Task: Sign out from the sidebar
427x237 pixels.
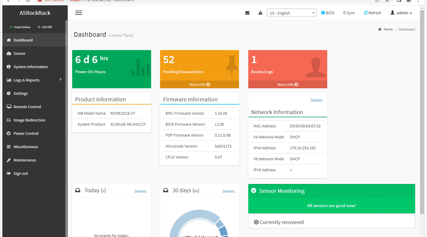Action: pyautogui.click(x=34, y=173)
